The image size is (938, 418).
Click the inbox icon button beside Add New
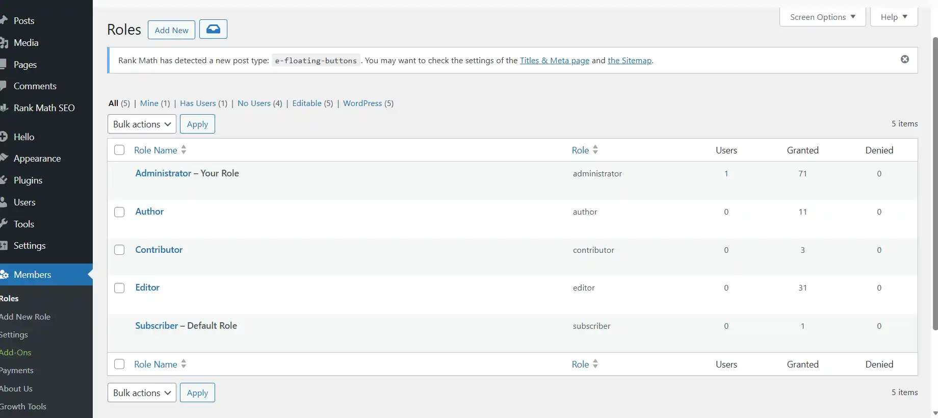(213, 29)
